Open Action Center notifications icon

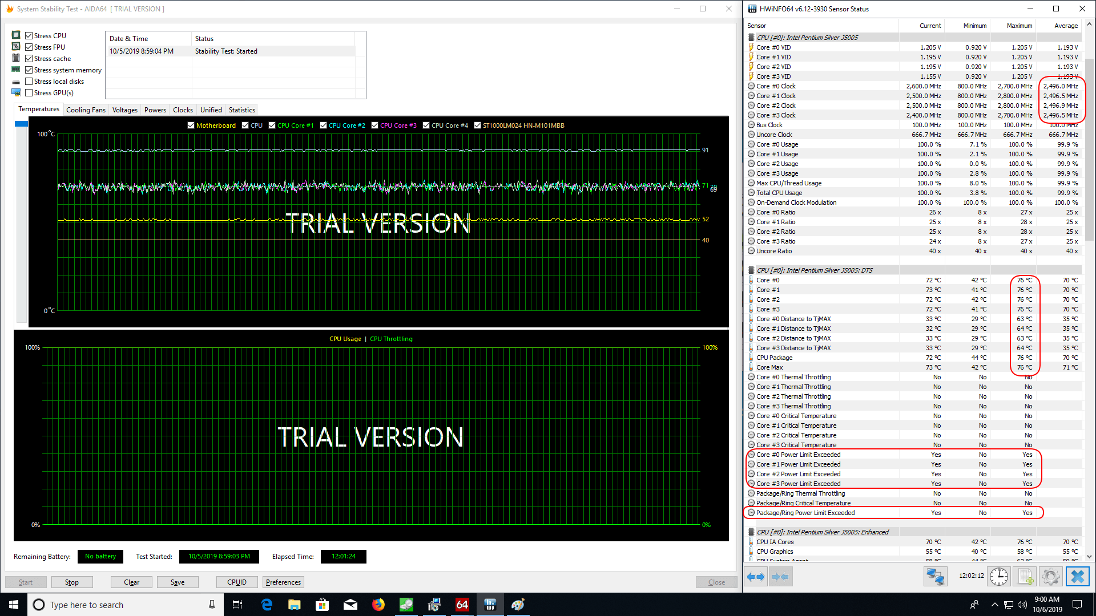pyautogui.click(x=1077, y=605)
